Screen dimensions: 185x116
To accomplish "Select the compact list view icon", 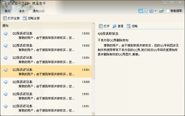I will (x=145, y=11).
